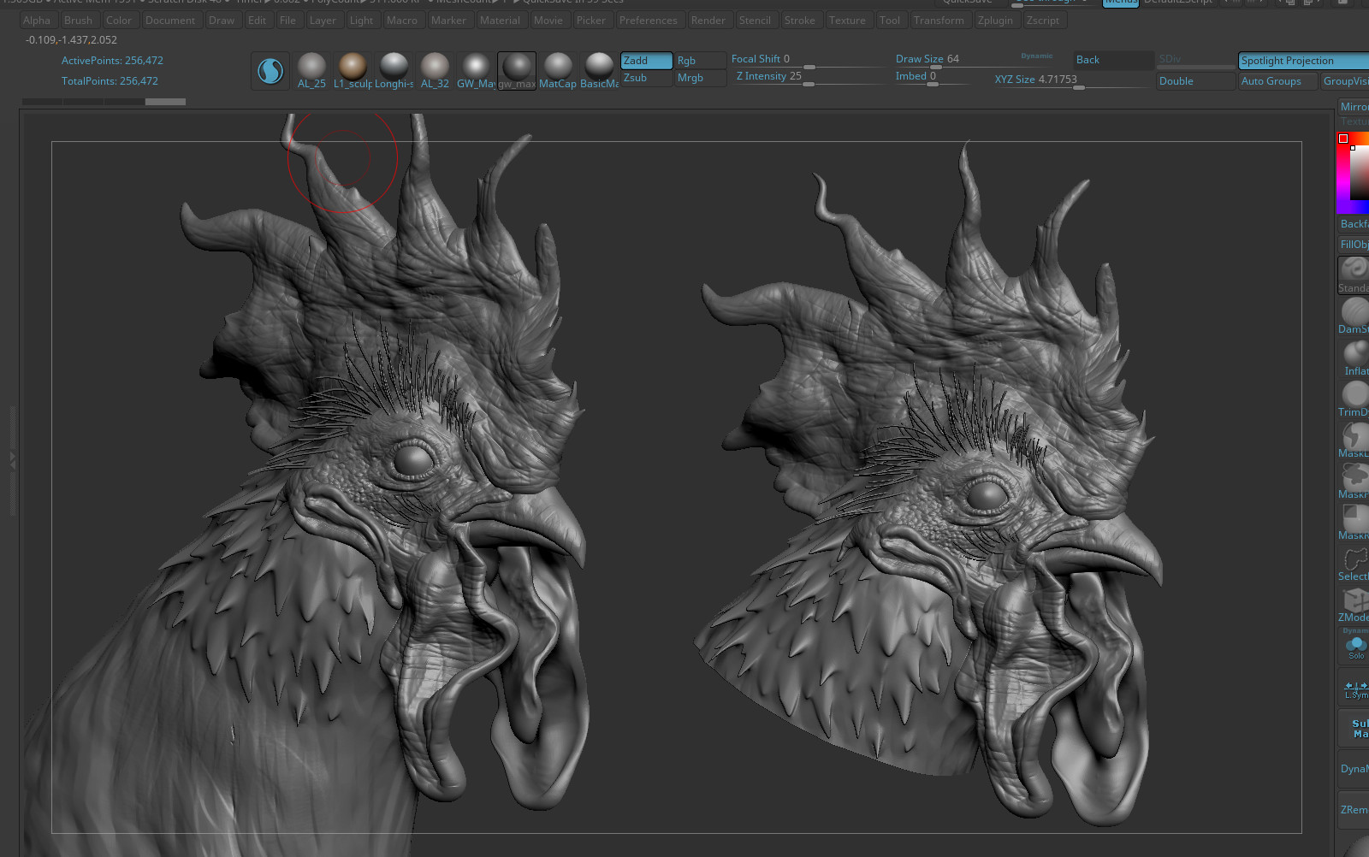Open the Material menu

click(500, 21)
